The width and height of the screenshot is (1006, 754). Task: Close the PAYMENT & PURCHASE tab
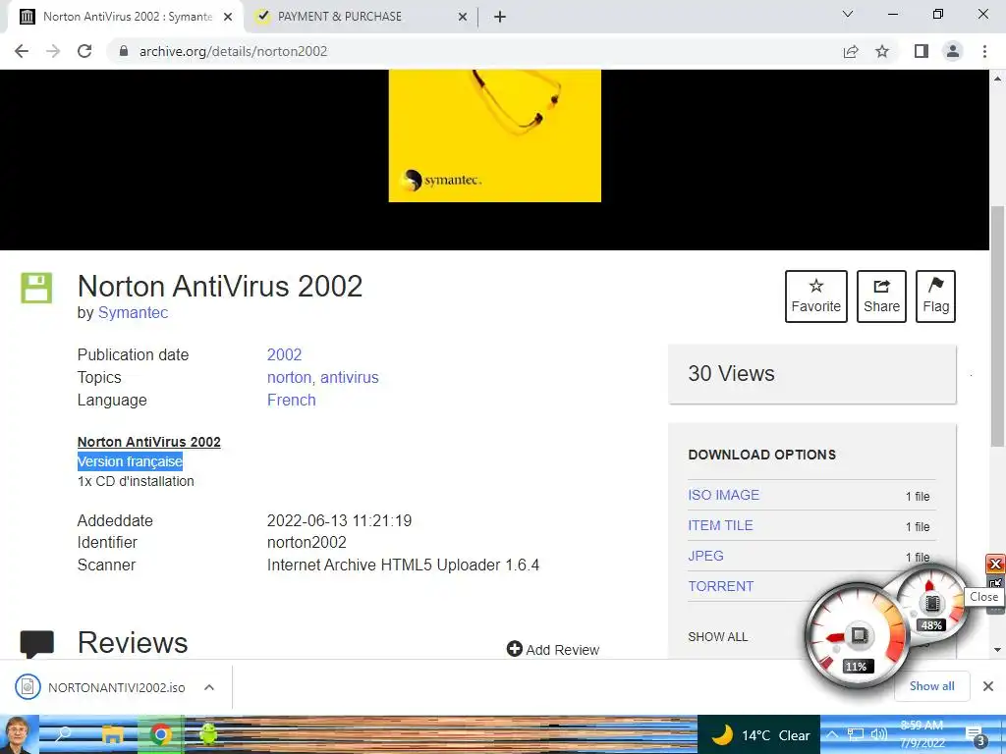point(462,17)
